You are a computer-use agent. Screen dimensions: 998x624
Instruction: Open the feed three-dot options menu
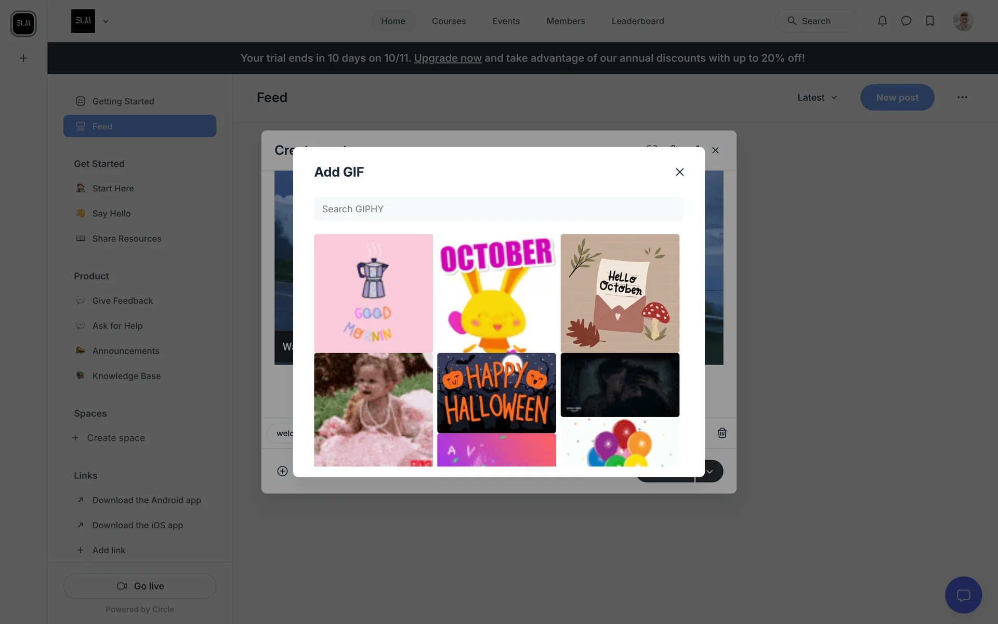[962, 97]
